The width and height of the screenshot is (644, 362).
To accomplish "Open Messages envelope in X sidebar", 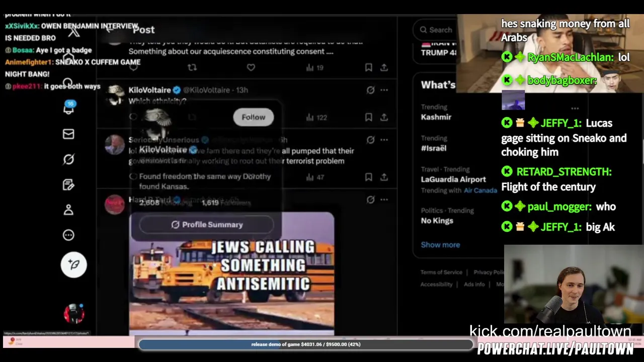I will point(68,134).
